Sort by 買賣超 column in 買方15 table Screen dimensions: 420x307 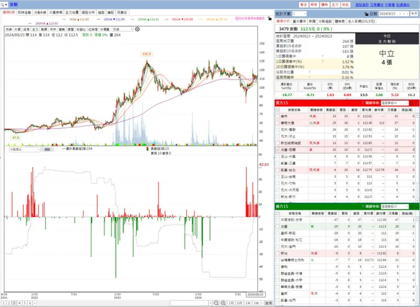[x=331, y=110]
